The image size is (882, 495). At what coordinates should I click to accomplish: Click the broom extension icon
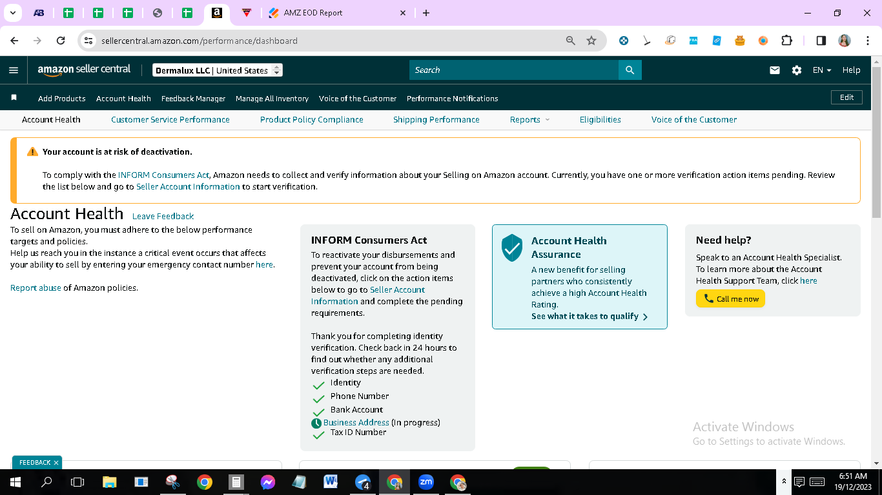647,41
